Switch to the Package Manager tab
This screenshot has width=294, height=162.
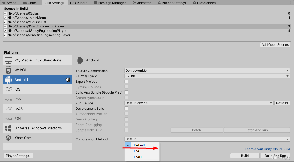(110, 3)
